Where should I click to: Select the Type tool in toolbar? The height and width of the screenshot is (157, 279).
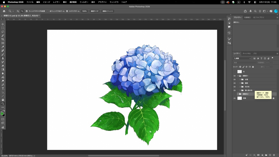coord(3,89)
